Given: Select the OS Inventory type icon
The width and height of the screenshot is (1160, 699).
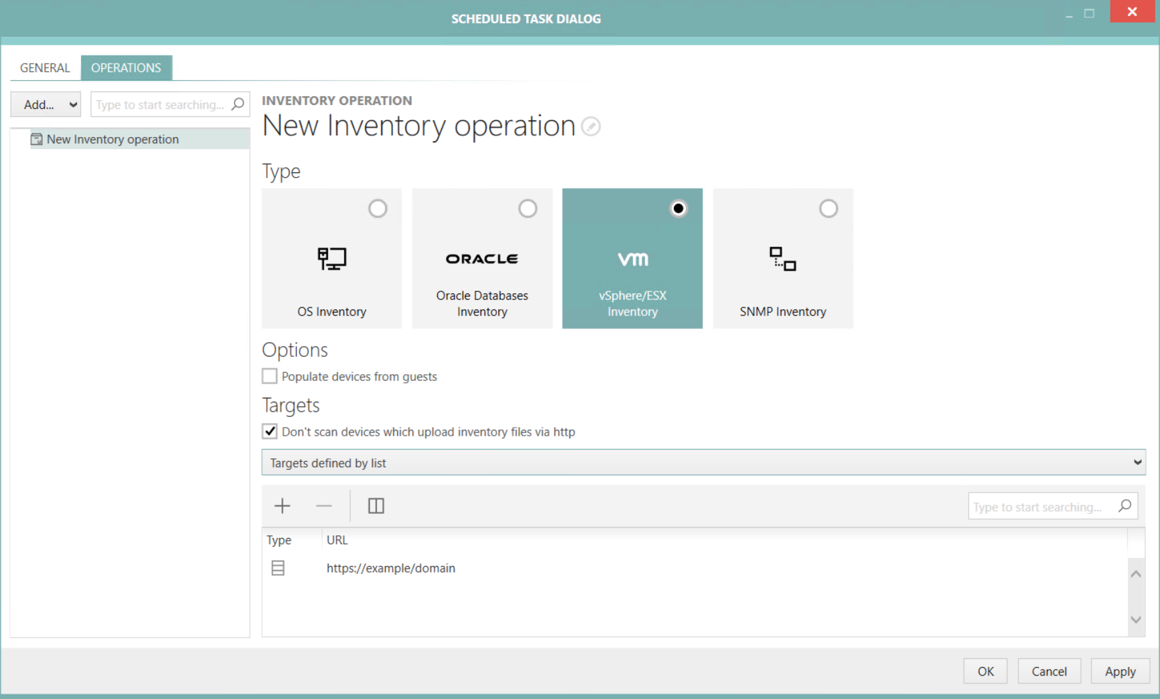Looking at the screenshot, I should 332,259.
